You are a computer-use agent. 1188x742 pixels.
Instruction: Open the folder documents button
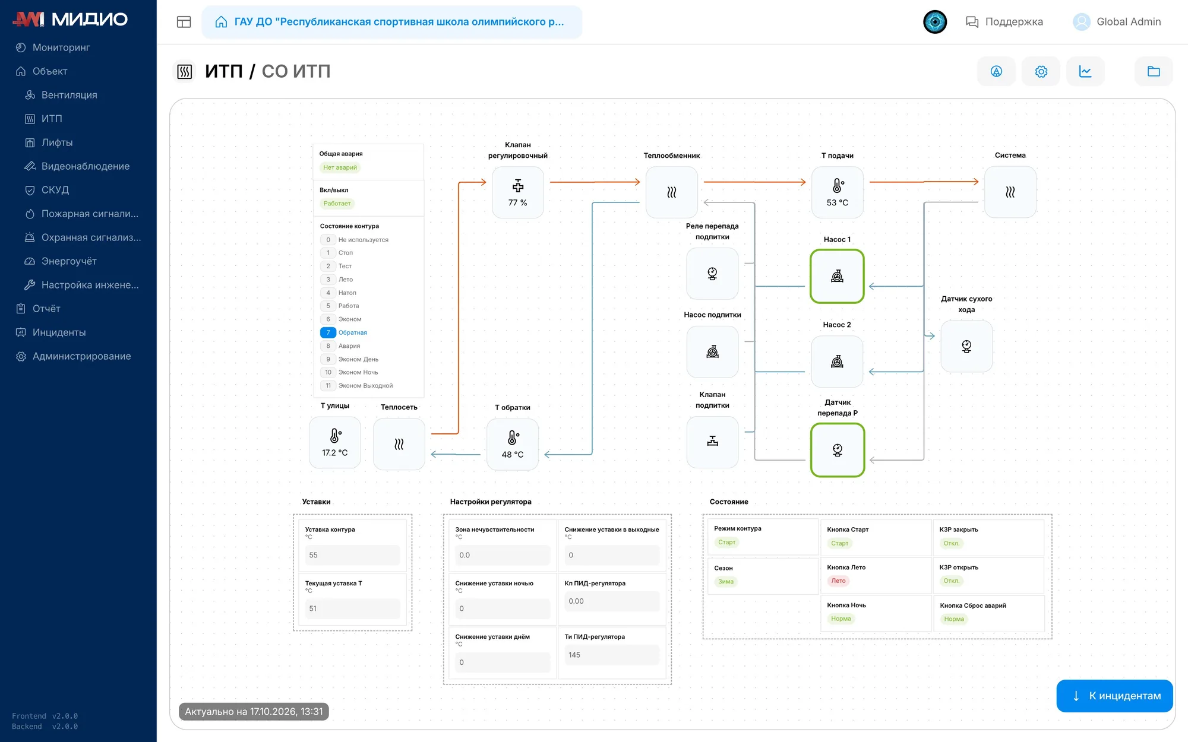coord(1154,71)
